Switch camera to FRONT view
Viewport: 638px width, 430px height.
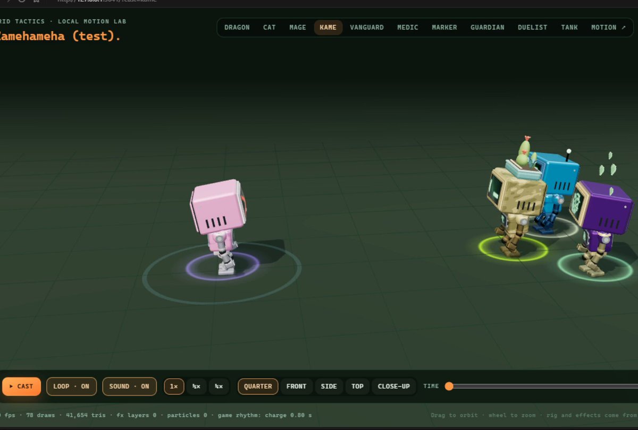[x=296, y=386]
